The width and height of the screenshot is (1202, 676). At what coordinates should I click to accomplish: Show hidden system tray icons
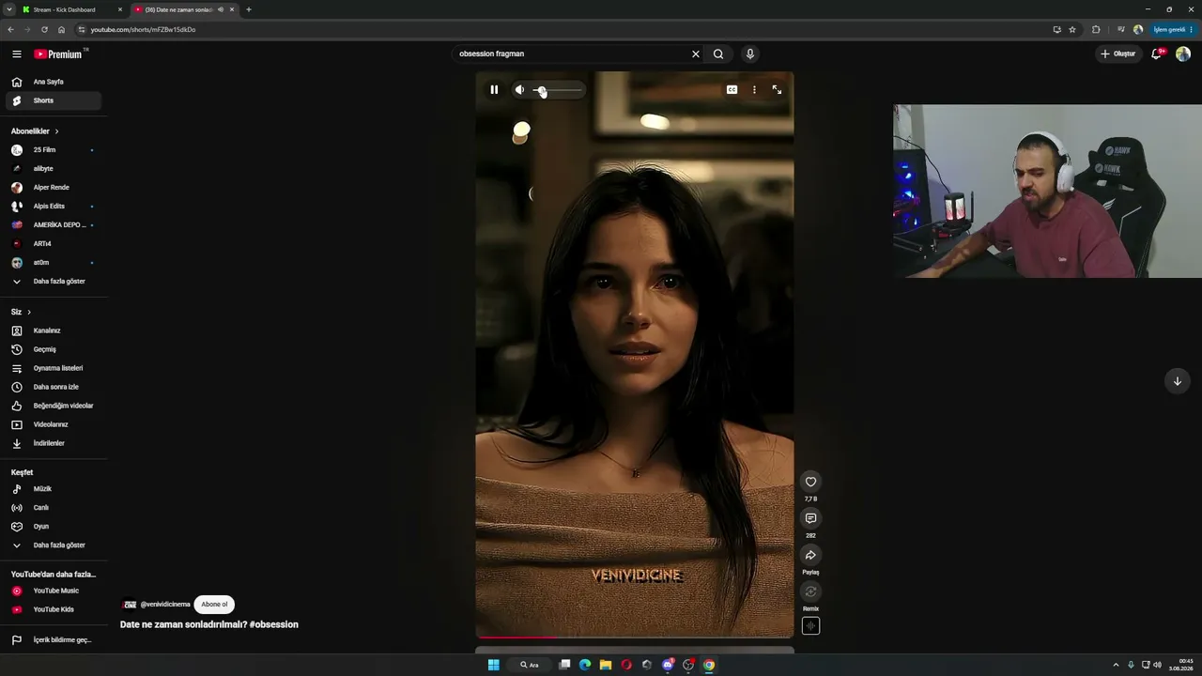click(1116, 665)
